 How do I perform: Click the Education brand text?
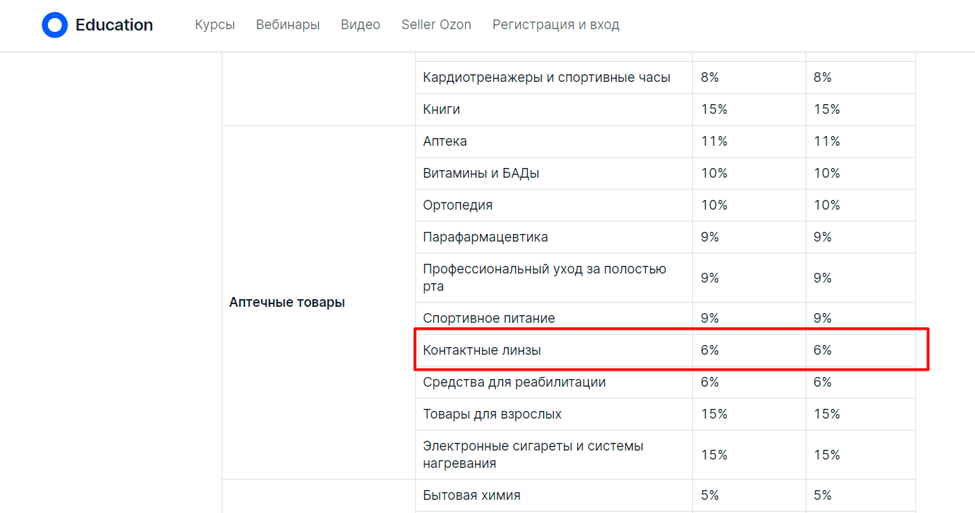tap(114, 25)
